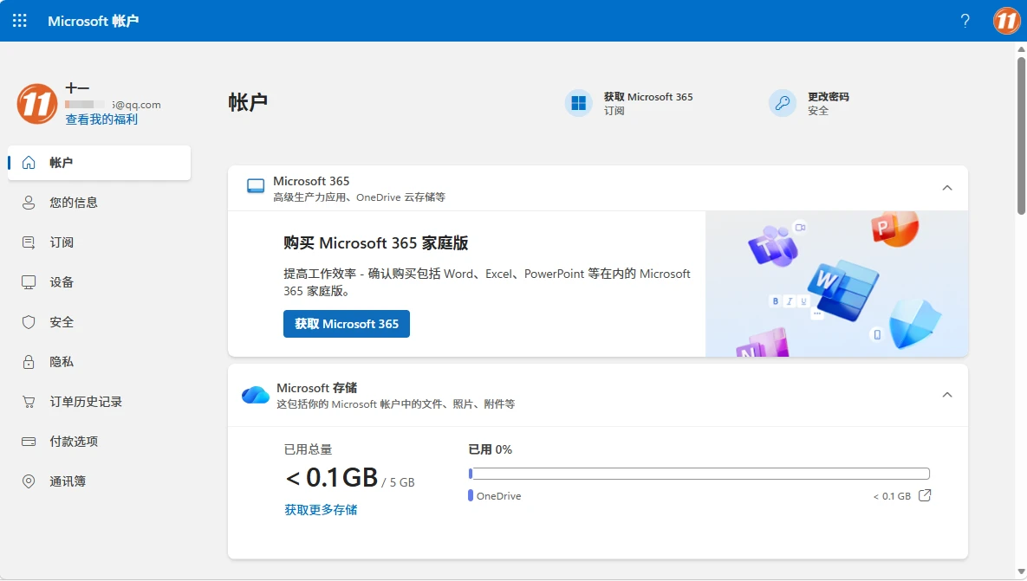Click the blue 获取 Microsoft 365 button
This screenshot has height=581, width=1027.
pos(347,324)
